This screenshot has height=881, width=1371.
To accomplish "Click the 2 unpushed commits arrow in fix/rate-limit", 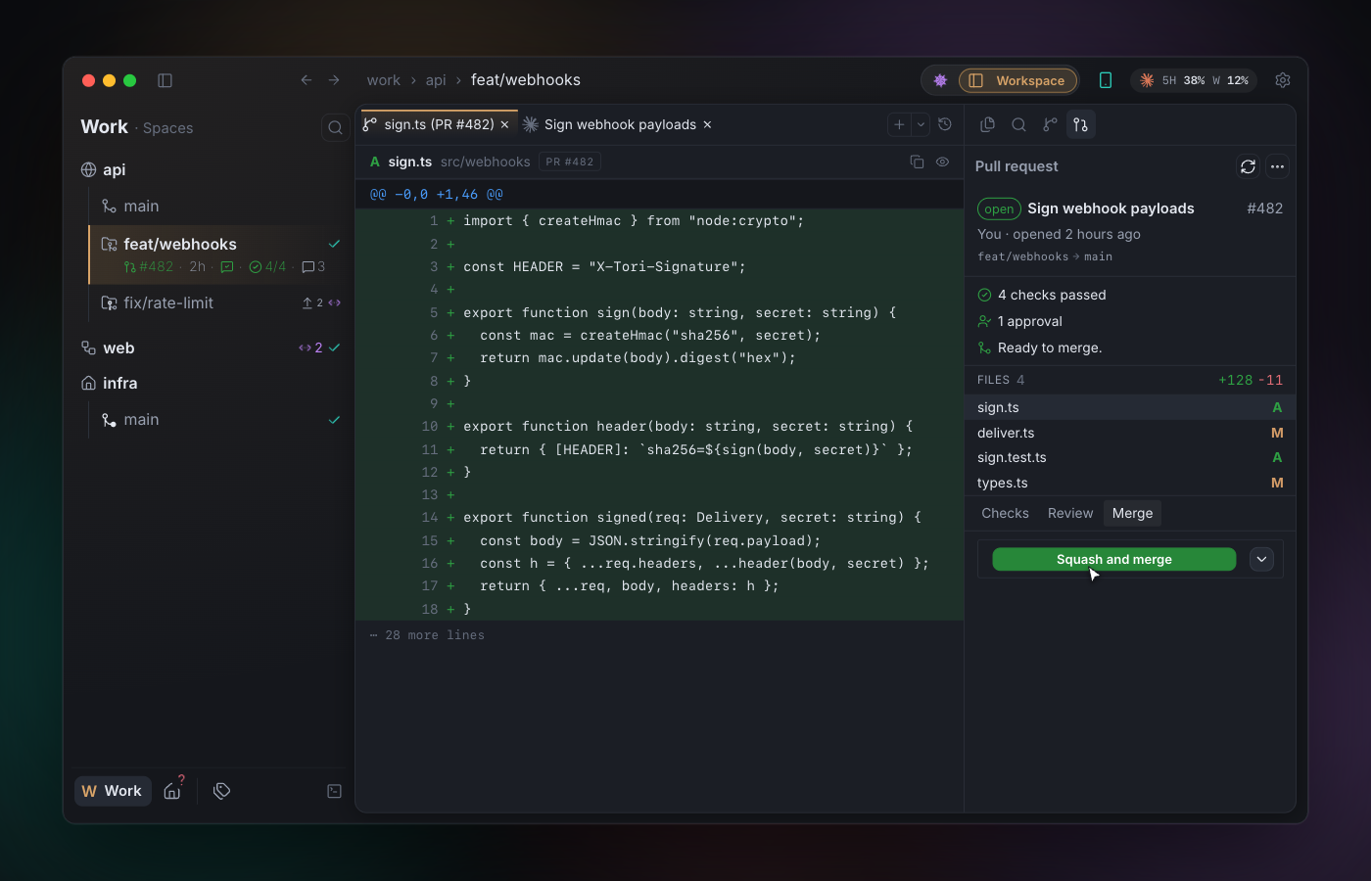I will [312, 302].
